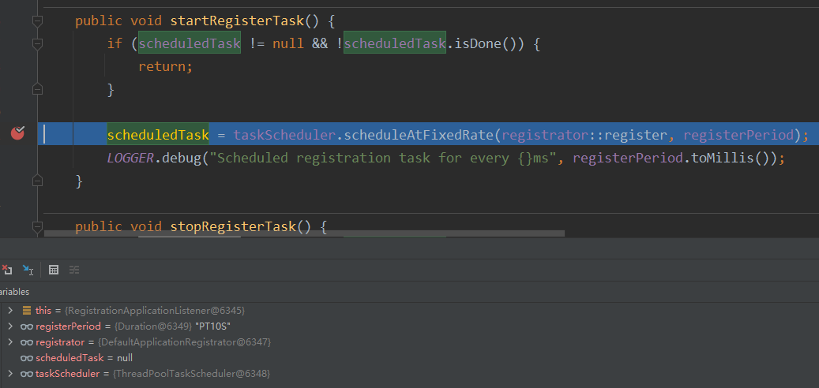This screenshot has height=388, width=819.
Task: Select registerPeriod name in Variables panel
Action: 68,326
